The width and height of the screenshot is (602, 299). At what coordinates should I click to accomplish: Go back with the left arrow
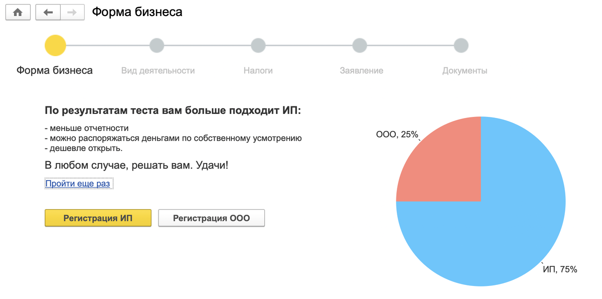[x=48, y=12]
